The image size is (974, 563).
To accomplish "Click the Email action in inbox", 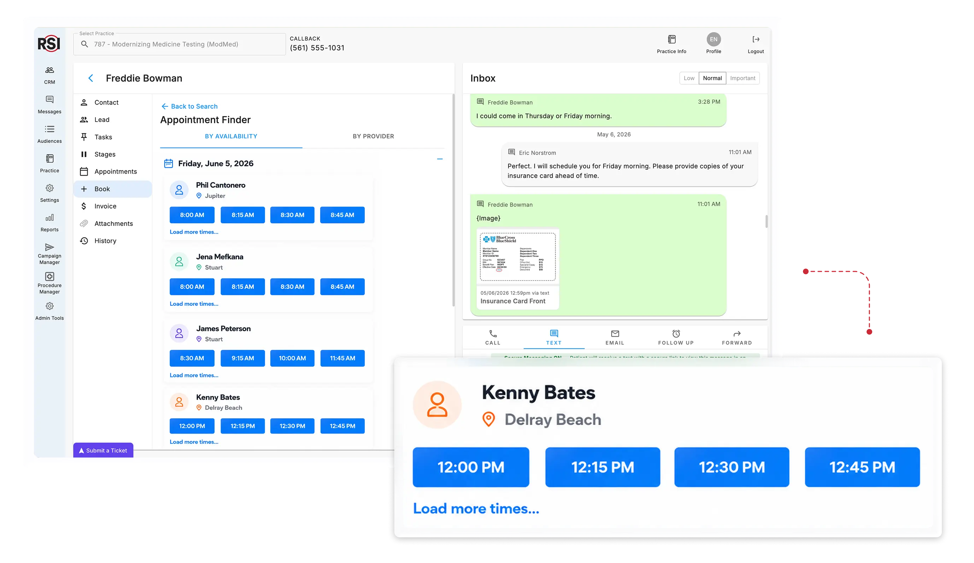I will [x=615, y=337].
